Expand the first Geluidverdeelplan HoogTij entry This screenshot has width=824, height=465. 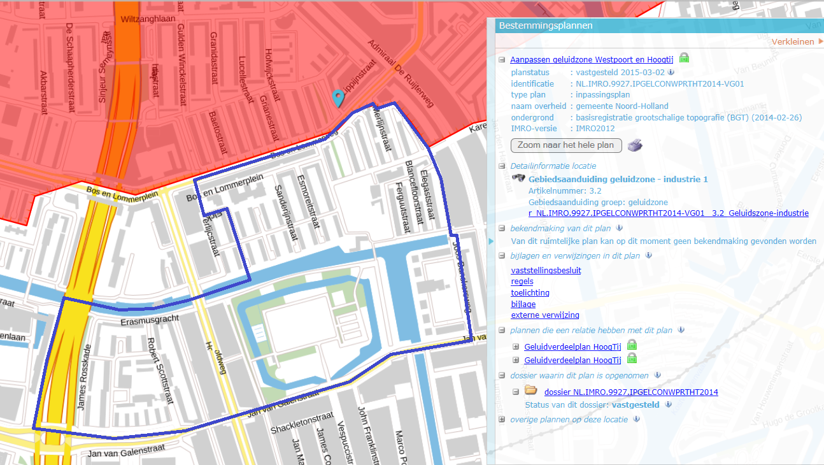(x=516, y=347)
